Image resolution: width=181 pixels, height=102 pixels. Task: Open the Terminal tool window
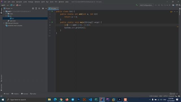pyautogui.click(x=25, y=94)
